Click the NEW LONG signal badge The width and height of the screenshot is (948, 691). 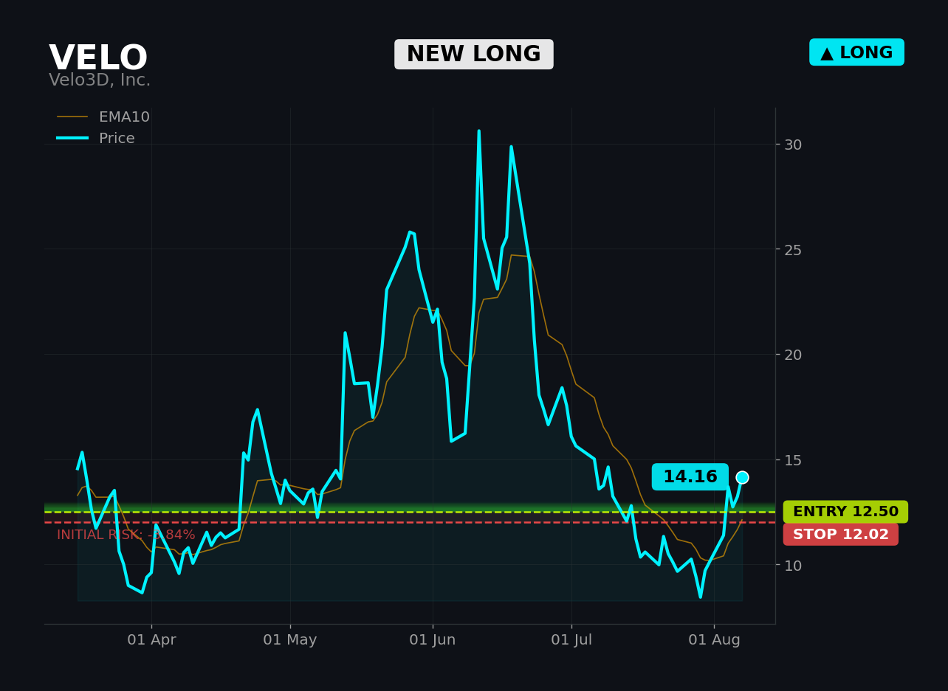coord(474,55)
